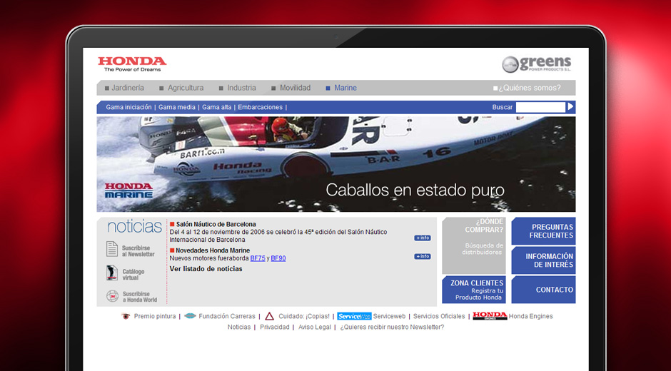Click Catálogo virtual text link
The width and height of the screenshot is (671, 371).
click(x=133, y=275)
